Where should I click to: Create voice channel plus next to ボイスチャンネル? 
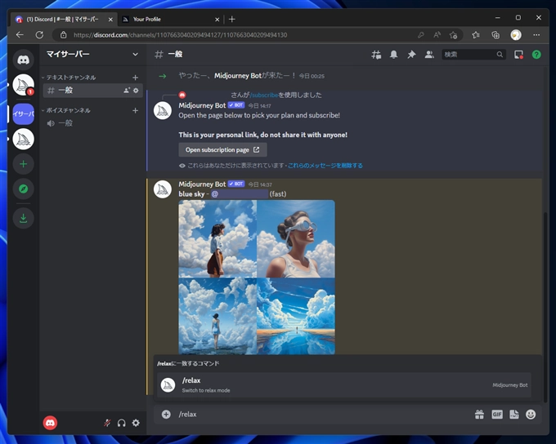click(x=135, y=110)
